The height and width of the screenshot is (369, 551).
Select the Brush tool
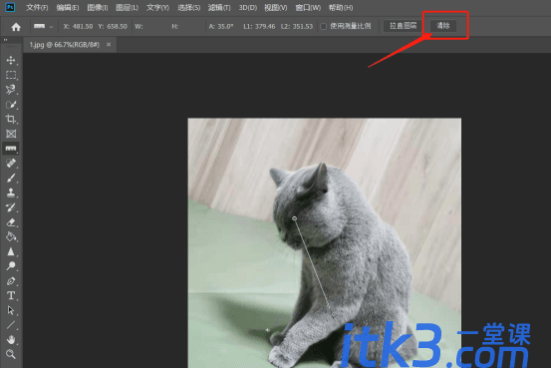pyautogui.click(x=11, y=178)
